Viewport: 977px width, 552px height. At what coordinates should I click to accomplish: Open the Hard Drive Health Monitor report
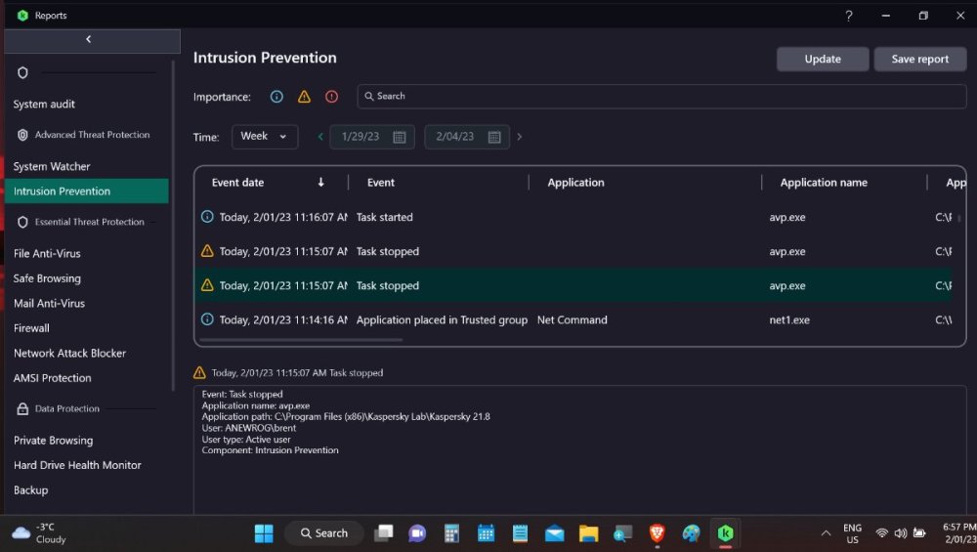click(x=77, y=465)
